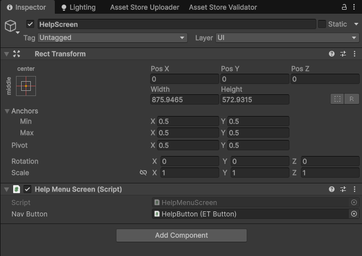
Task: Click the Nav Button object picker icon
Action: click(354, 214)
